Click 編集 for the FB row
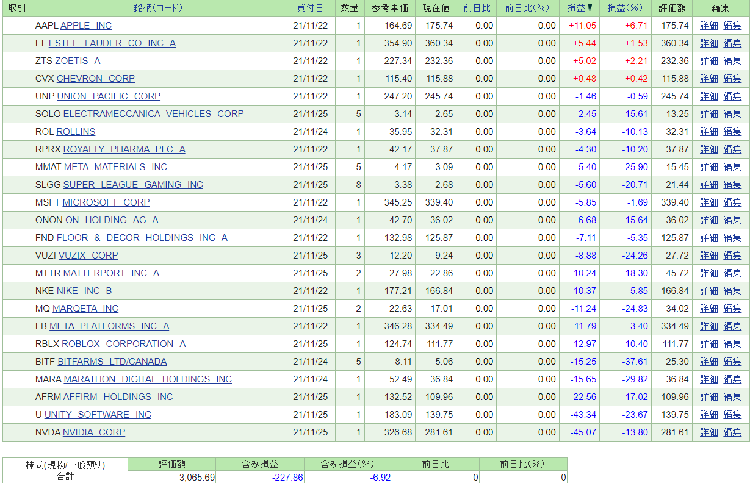This screenshot has height=483, width=750. click(732, 326)
